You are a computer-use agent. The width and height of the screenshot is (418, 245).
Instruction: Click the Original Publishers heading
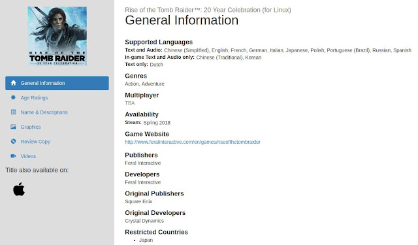click(154, 193)
